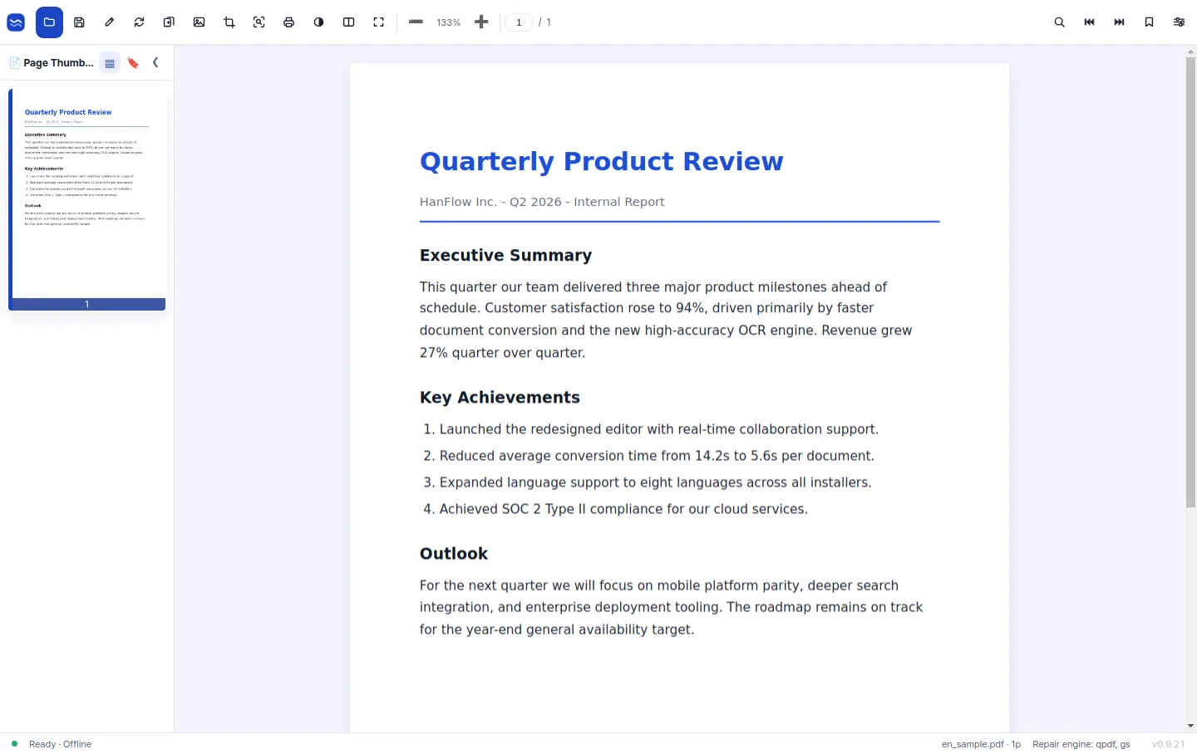This screenshot has width=1197, height=754.
Task: Collapse the sidebar with the chevron
Action: pos(155,62)
